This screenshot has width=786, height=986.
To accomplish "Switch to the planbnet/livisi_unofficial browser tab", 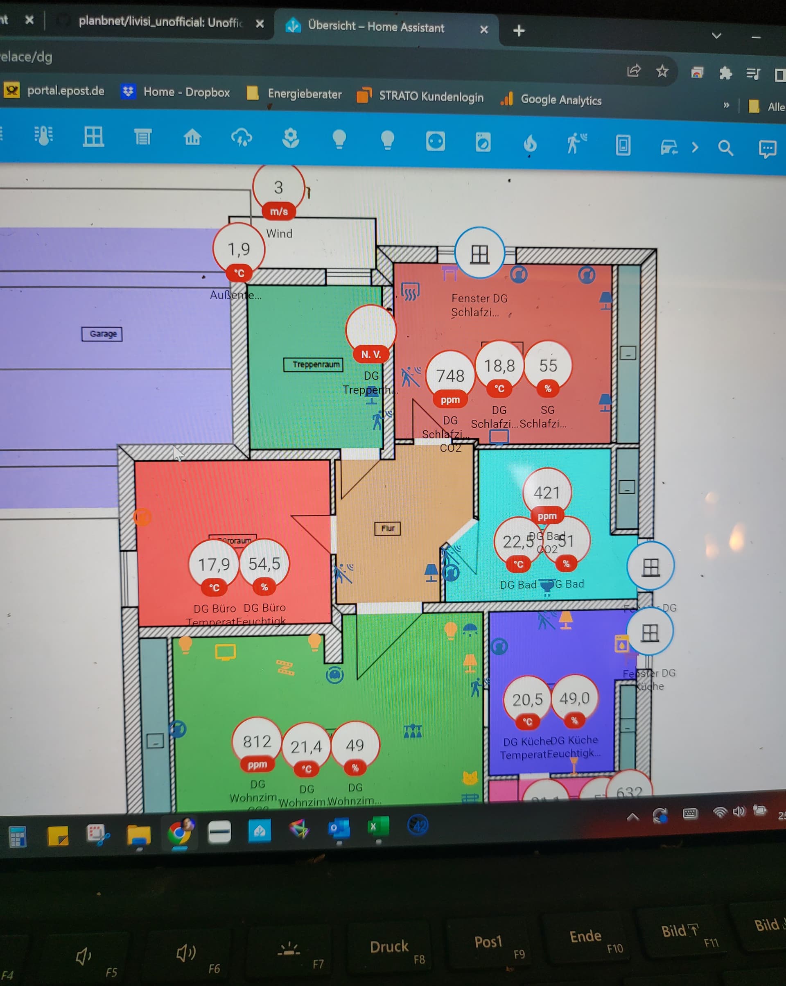I will [160, 22].
